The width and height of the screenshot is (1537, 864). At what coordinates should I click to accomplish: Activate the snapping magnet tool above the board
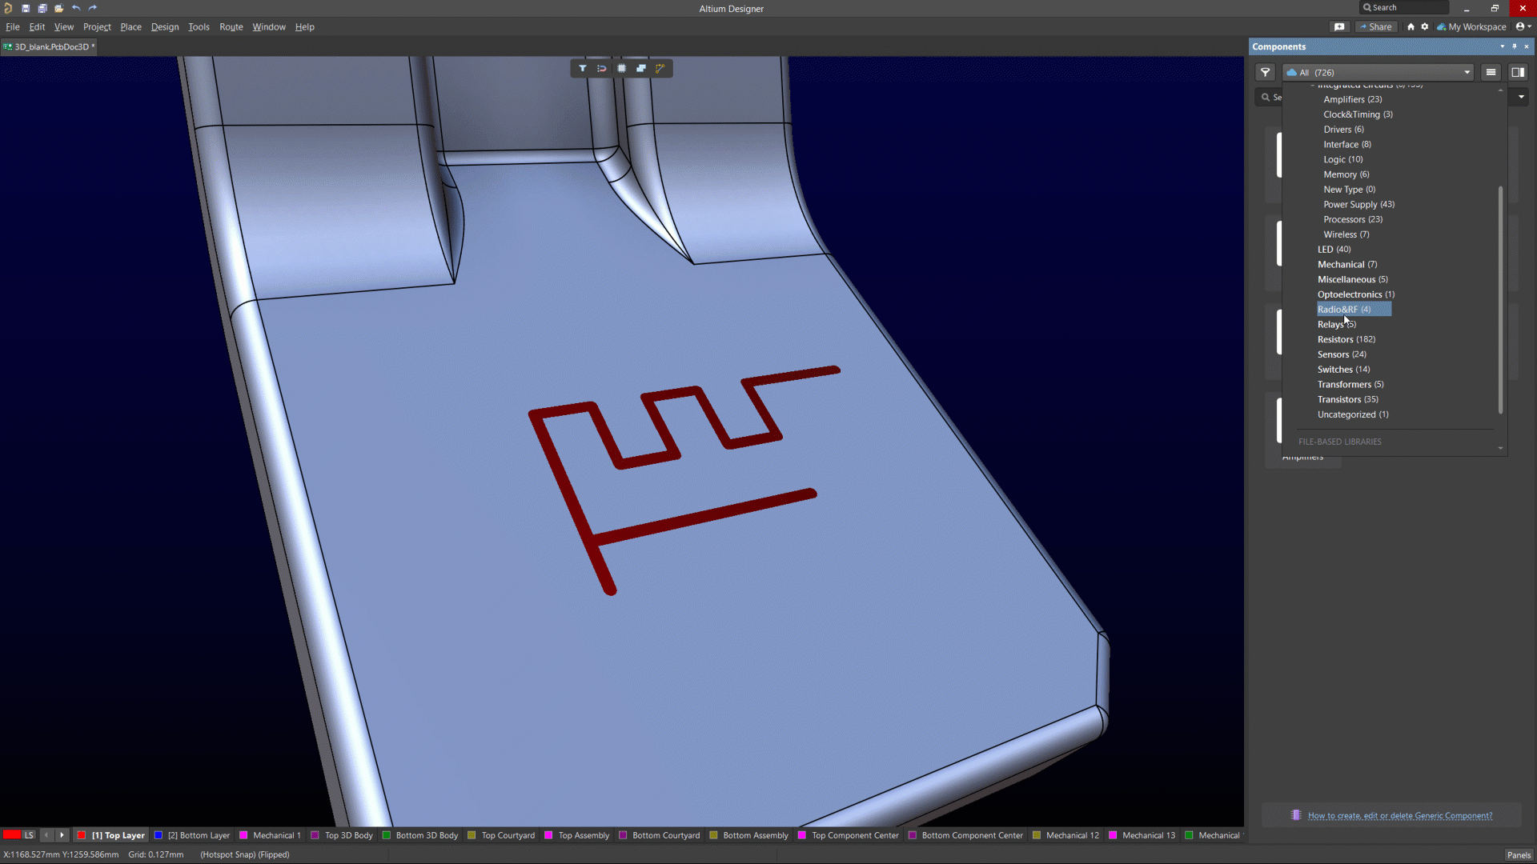click(602, 69)
